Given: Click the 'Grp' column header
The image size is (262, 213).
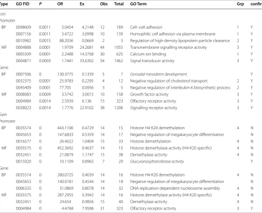Looking at the screenshot, I should click(x=240, y=4).
